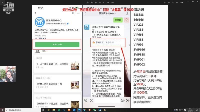The width and height of the screenshot is (200, 112).
Task: Open the 【诛神记】登录入口 link
Action: pos(105,42)
